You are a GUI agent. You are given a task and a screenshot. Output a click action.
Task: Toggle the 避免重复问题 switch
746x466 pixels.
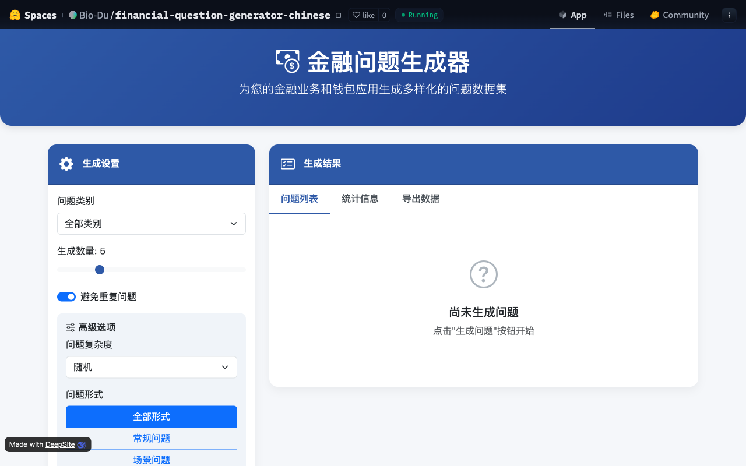(66, 297)
